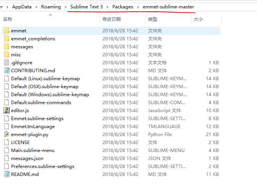This screenshot has width=257, height=187.
Task: Select file name emmet-plugin.py
Action: [30, 135]
